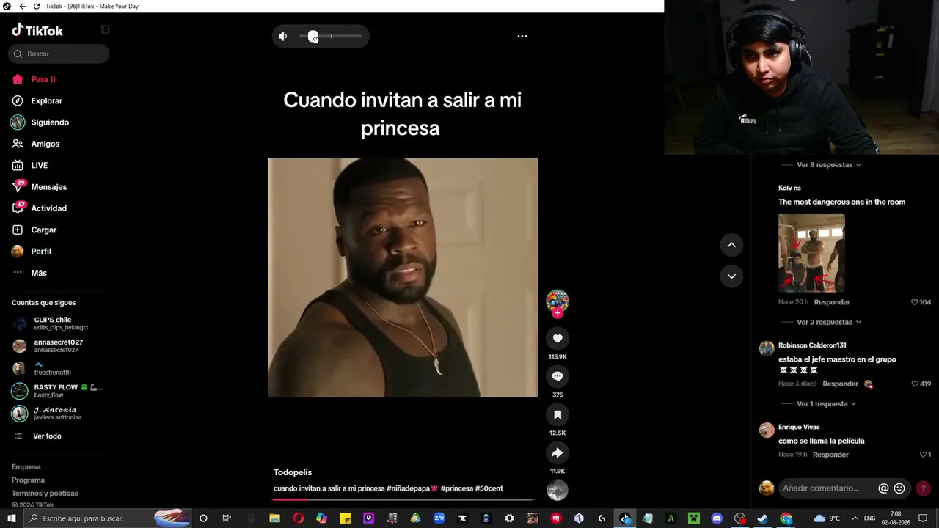Open the three-dot video options menu
Image resolution: width=939 pixels, height=528 pixels.
pyautogui.click(x=522, y=36)
